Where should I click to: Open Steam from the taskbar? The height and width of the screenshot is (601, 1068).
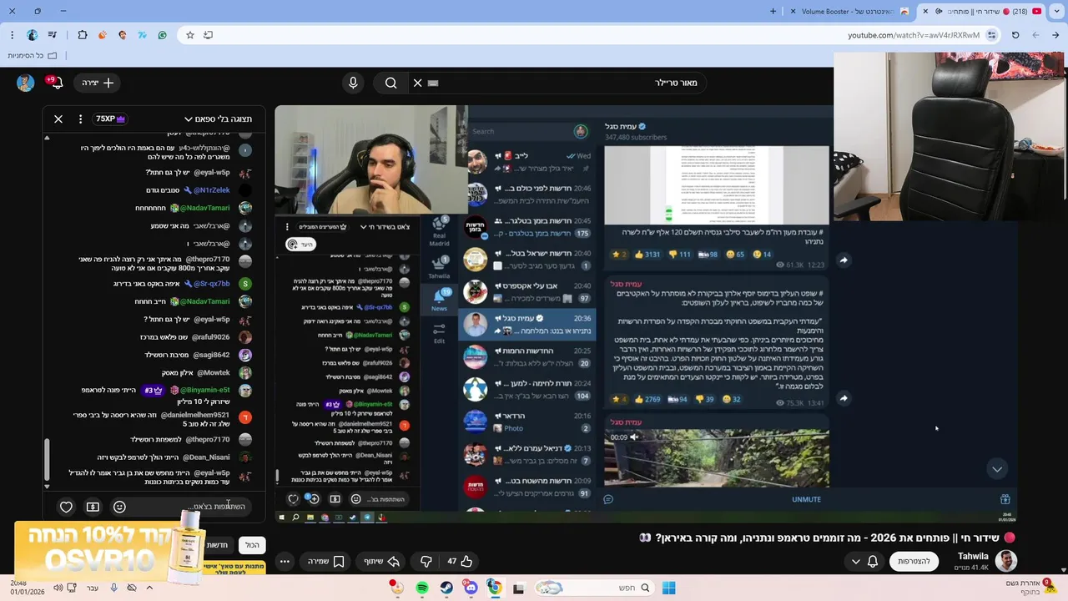(446, 588)
